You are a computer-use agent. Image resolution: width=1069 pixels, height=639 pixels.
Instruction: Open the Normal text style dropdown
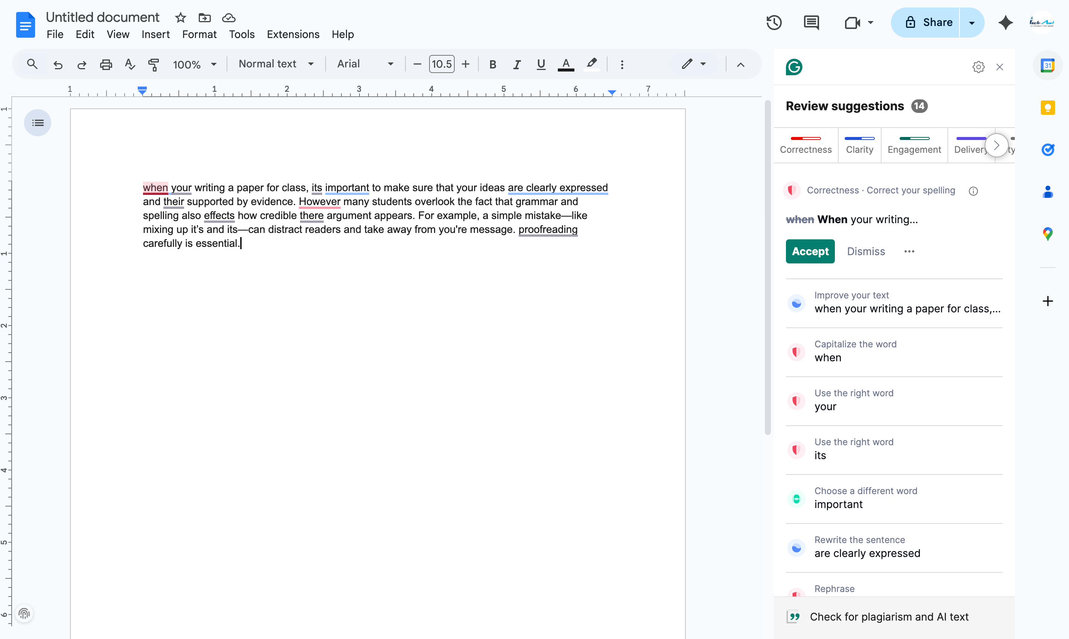tap(276, 64)
